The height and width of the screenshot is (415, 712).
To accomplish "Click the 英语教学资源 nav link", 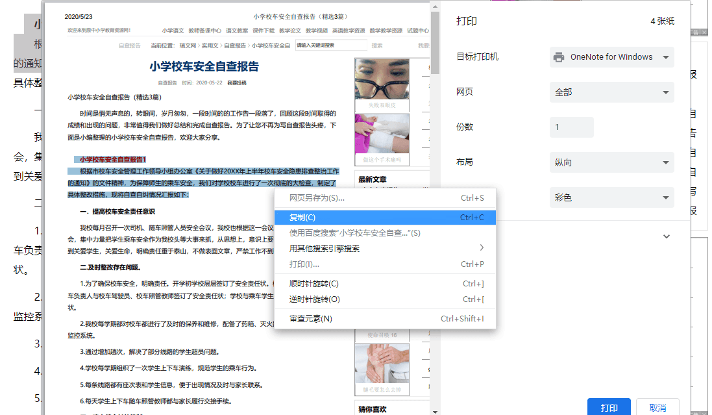I will coord(349,31).
